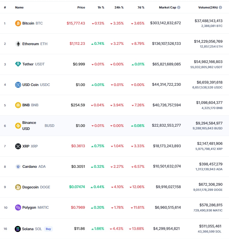Sort by the Price column header

(x=81, y=8)
